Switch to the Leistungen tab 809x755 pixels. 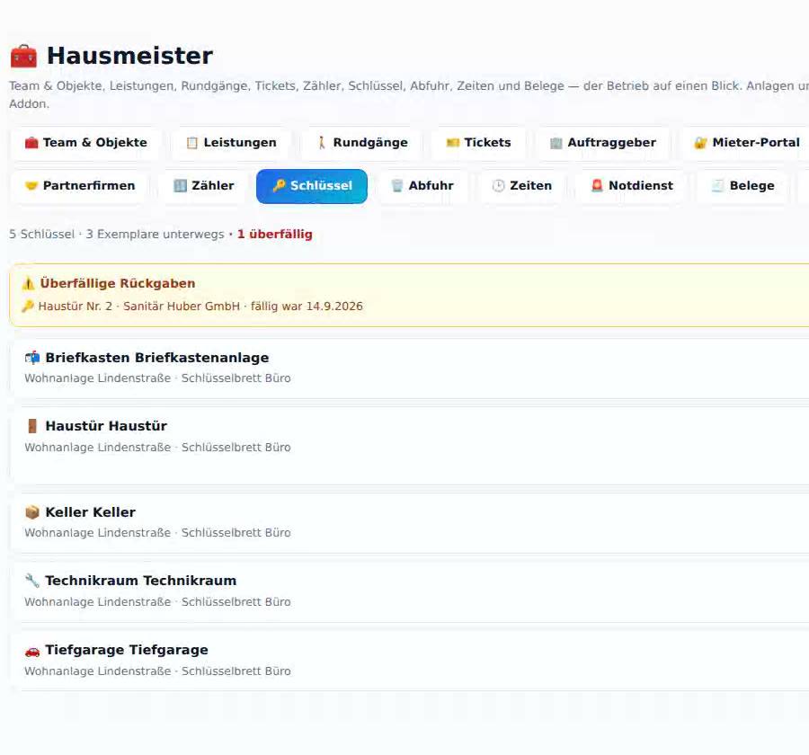point(231,142)
